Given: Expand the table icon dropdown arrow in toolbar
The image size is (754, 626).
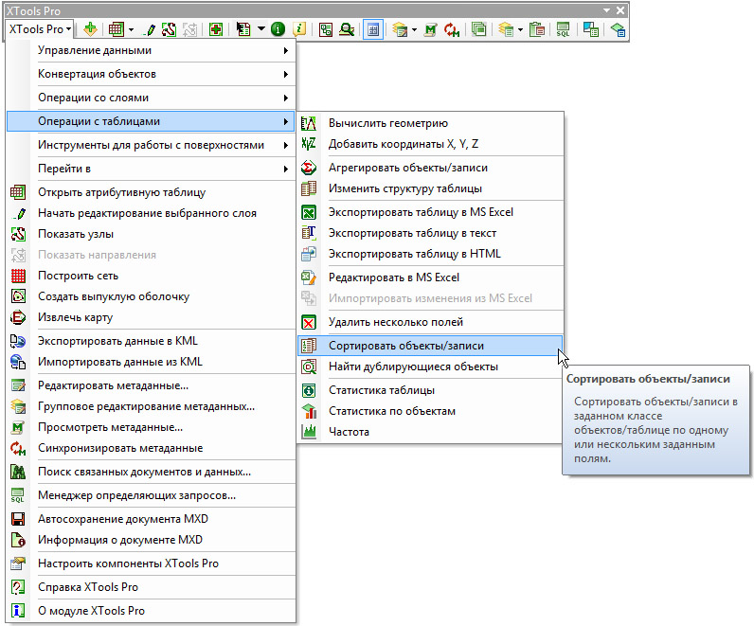Looking at the screenshot, I should tap(131, 29).
